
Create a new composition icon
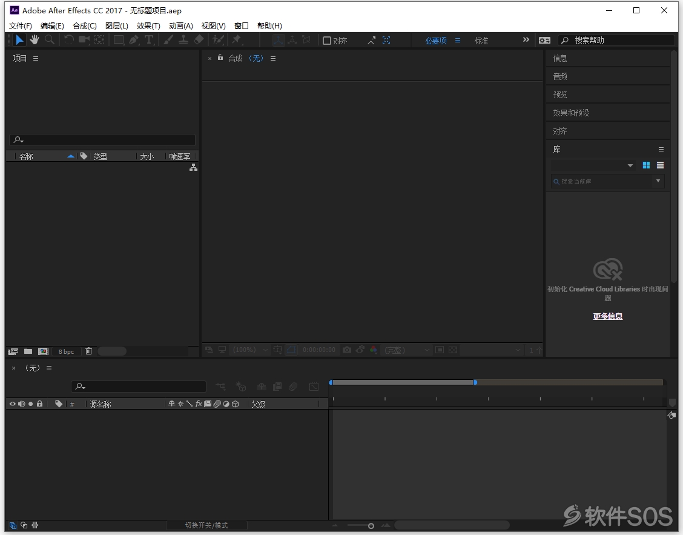click(x=43, y=351)
